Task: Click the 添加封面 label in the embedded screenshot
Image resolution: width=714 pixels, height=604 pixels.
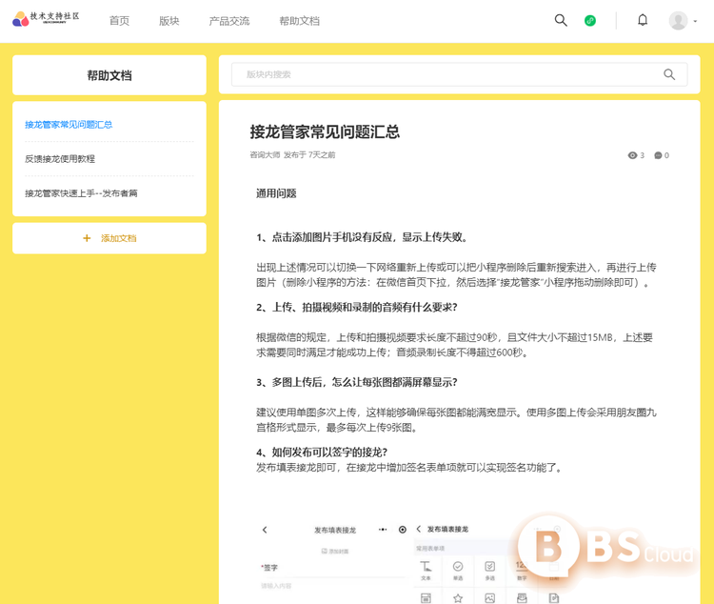Action: point(336,551)
